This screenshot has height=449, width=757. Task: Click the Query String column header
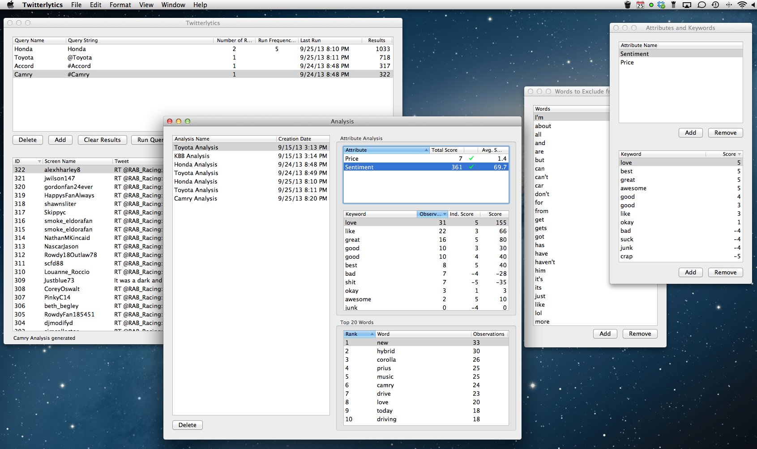tap(140, 40)
